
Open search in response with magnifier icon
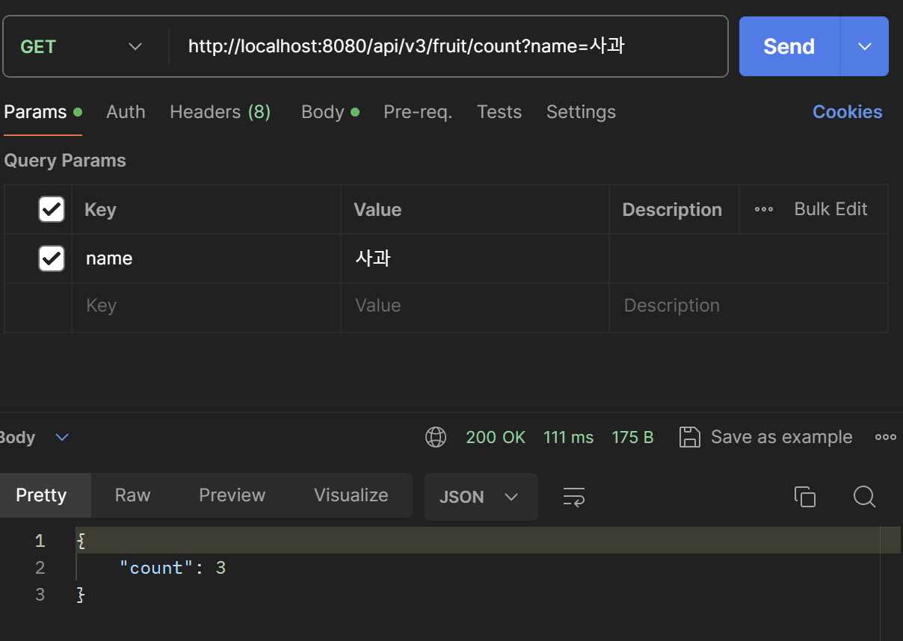[864, 496]
